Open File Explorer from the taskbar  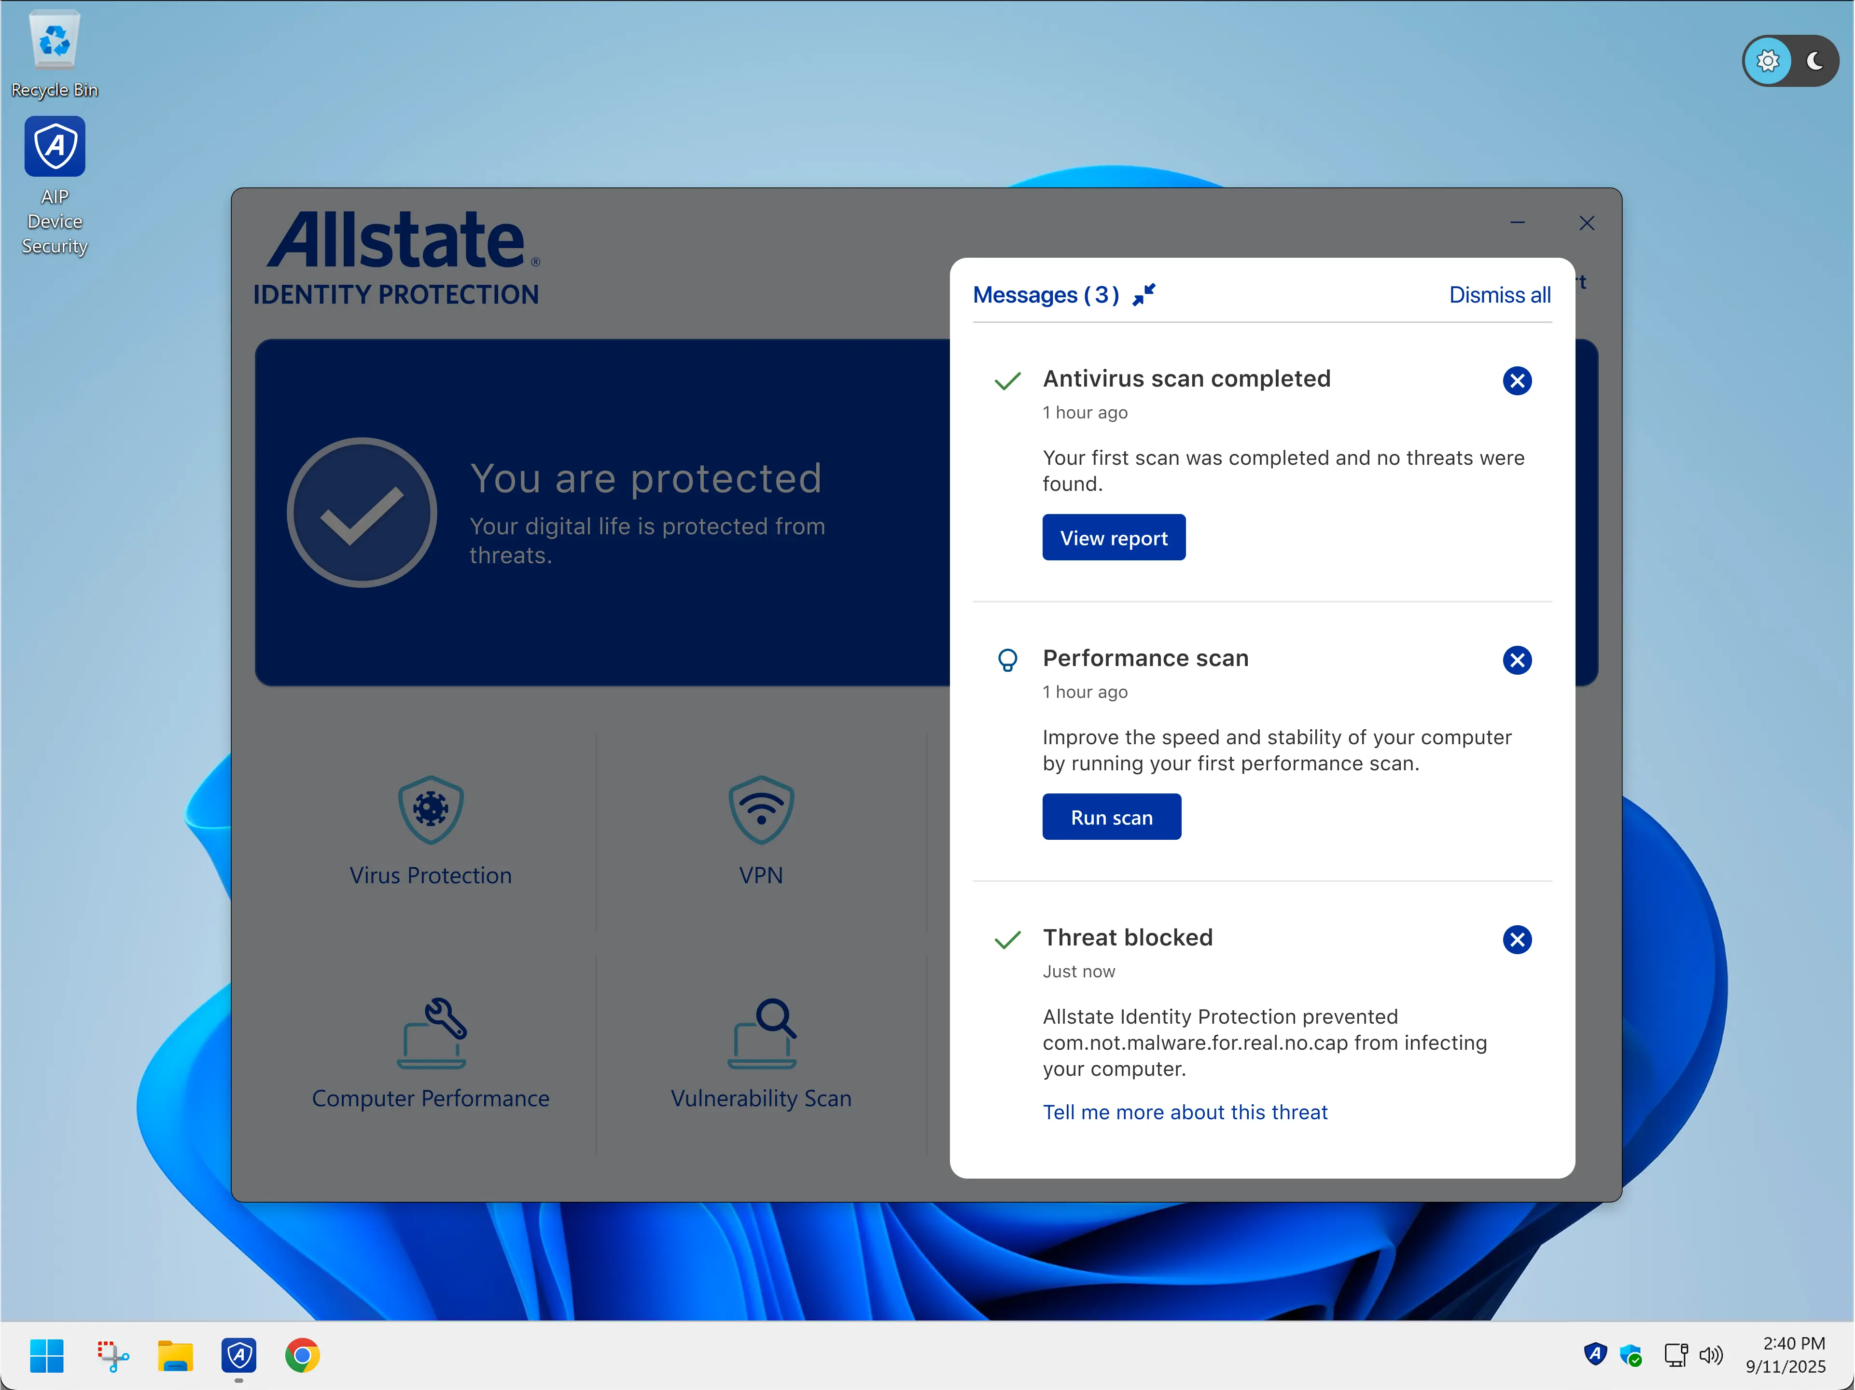(x=175, y=1356)
